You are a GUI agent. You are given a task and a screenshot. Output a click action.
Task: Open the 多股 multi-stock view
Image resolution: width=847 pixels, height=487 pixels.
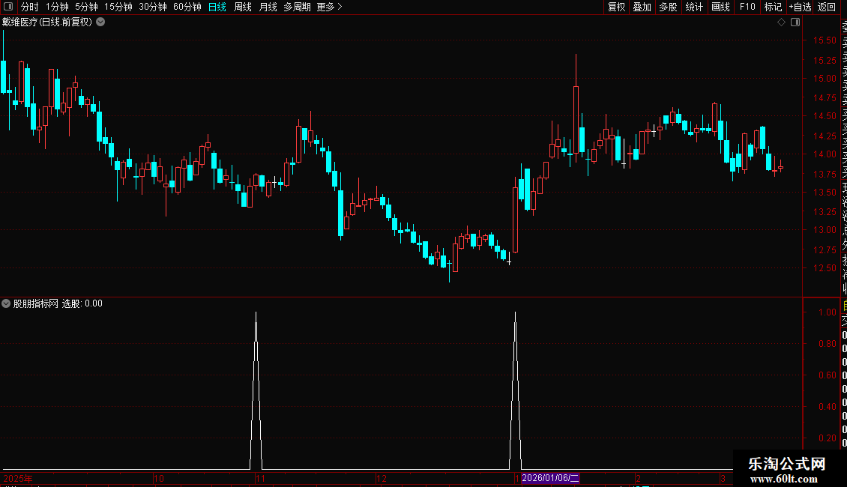click(668, 7)
